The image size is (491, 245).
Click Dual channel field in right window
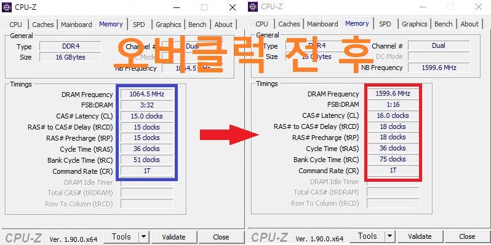tap(439, 45)
